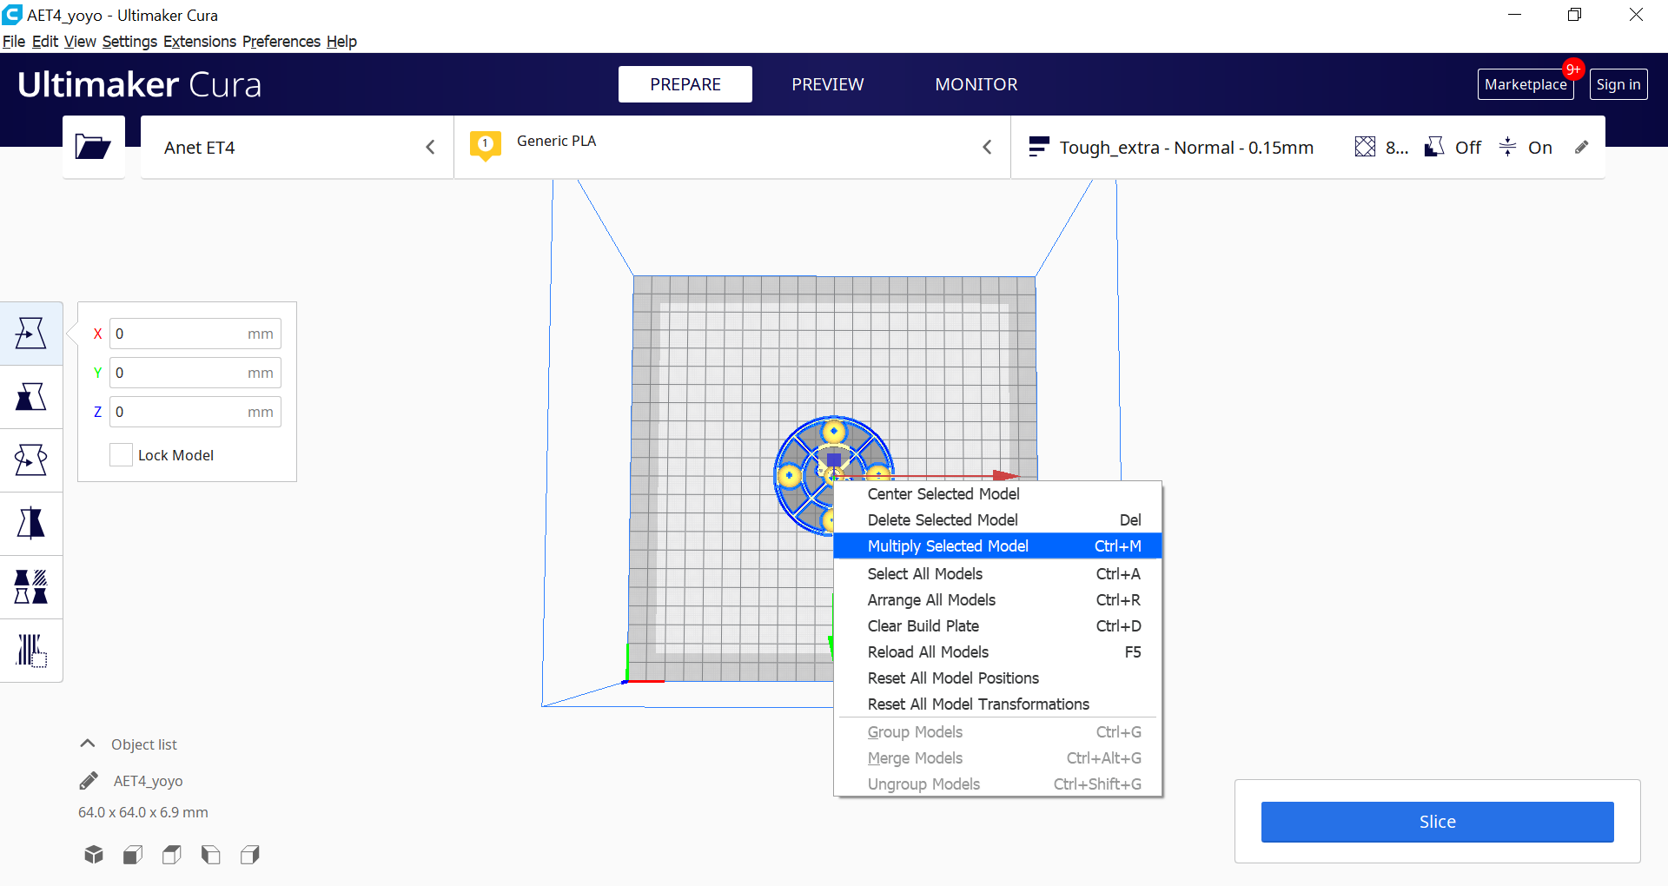The image size is (1668, 886).
Task: Switch to 3D perspective view cube
Action: click(x=94, y=855)
